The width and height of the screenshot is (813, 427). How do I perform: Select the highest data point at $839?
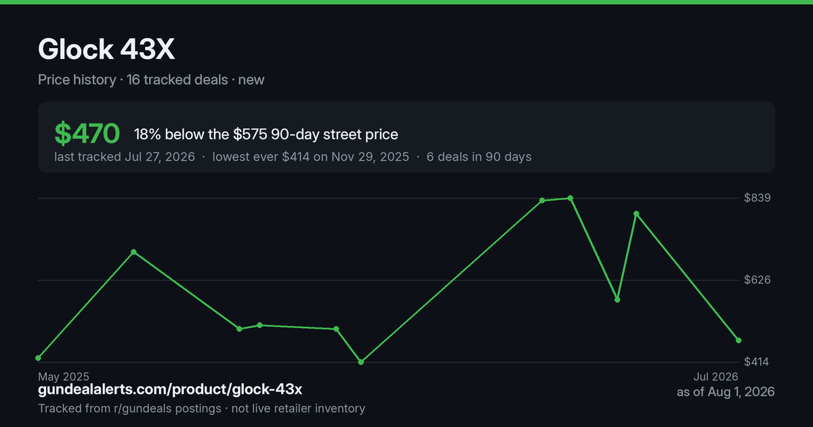(x=570, y=198)
